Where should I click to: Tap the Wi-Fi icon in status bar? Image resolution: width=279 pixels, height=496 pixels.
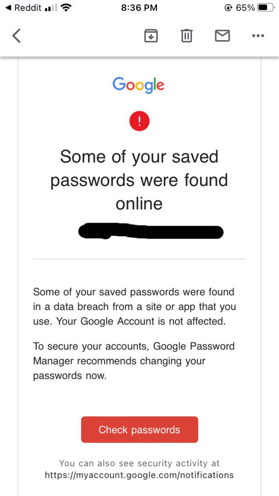[x=66, y=8]
